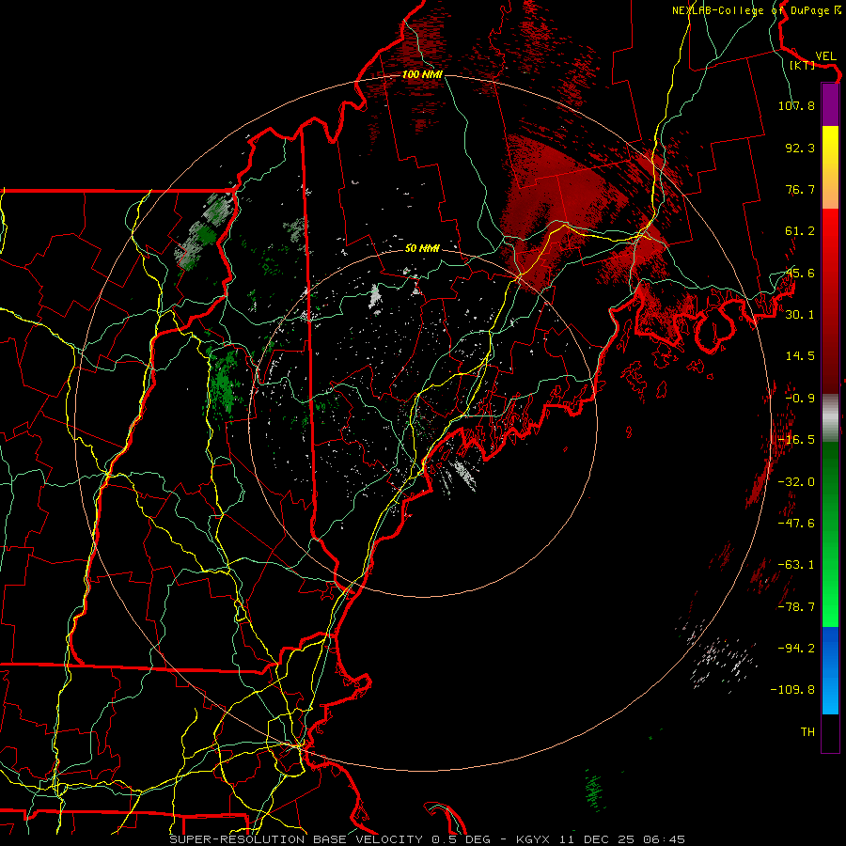The image size is (846, 846).
Task: Select the -16.5 legend value
Action: click(x=796, y=440)
